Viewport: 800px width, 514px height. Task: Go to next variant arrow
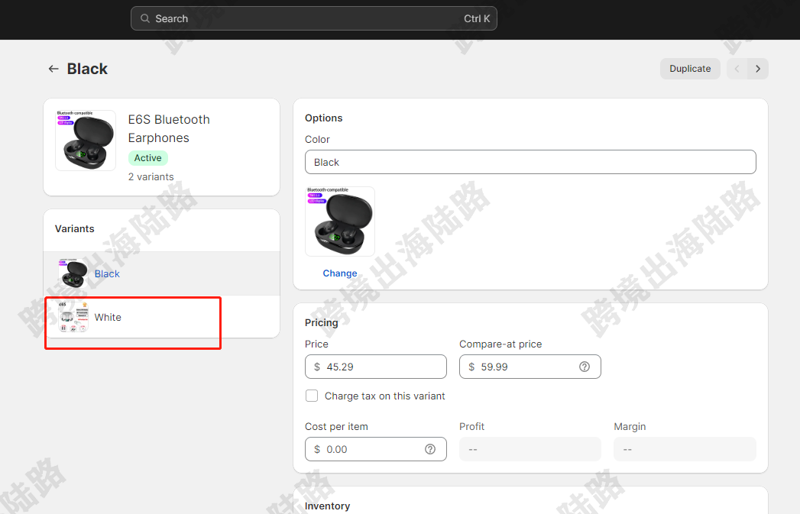coord(758,69)
